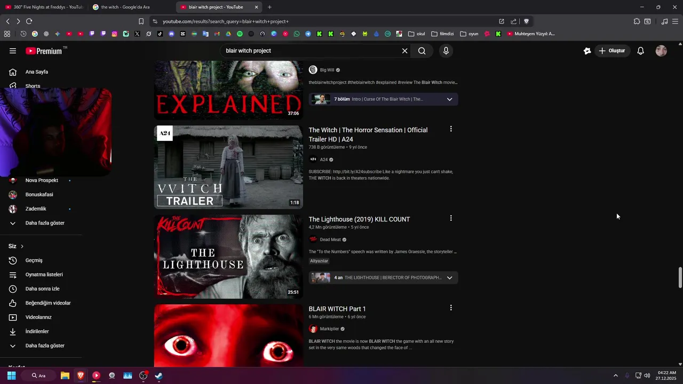Screen dimensions: 683x384
Task: Open Daha sonra izle in the sidebar
Action: 42,289
